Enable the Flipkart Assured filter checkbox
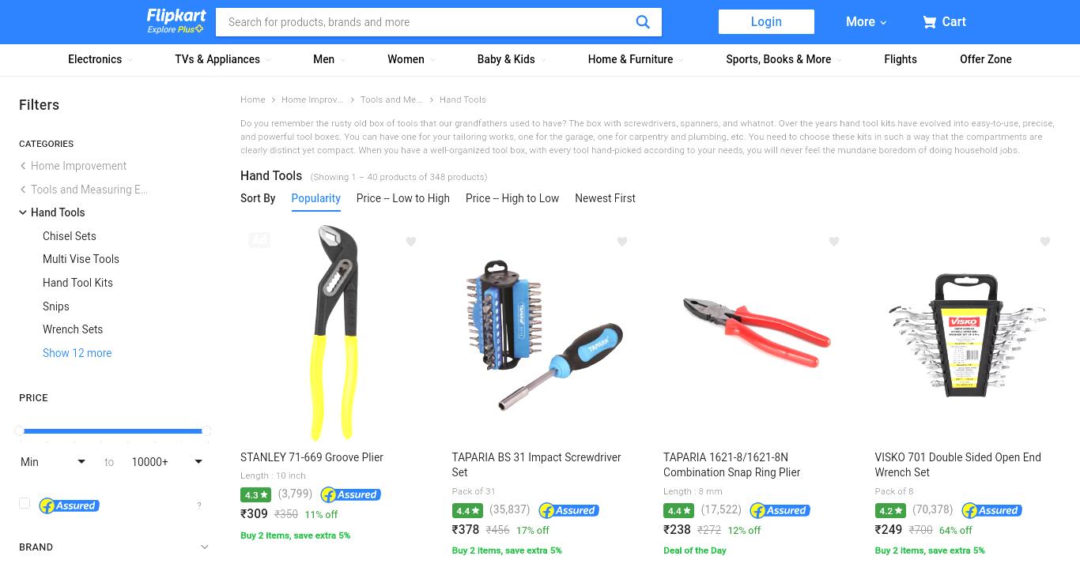 coord(25,503)
